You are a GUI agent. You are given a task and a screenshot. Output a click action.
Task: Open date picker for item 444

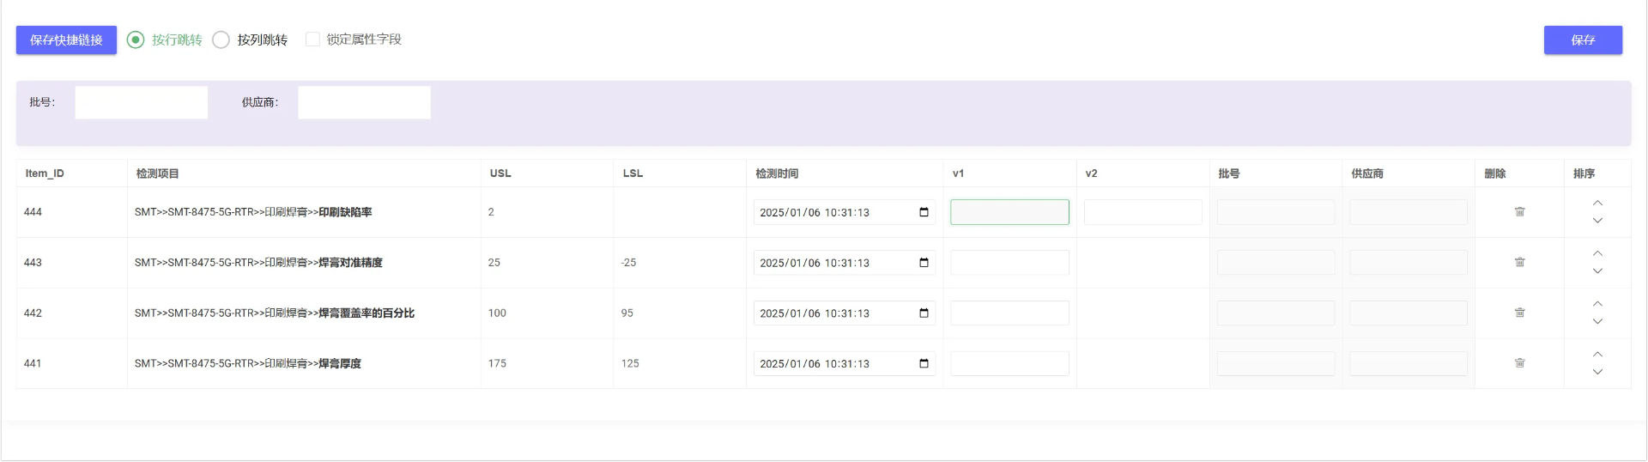(x=924, y=212)
